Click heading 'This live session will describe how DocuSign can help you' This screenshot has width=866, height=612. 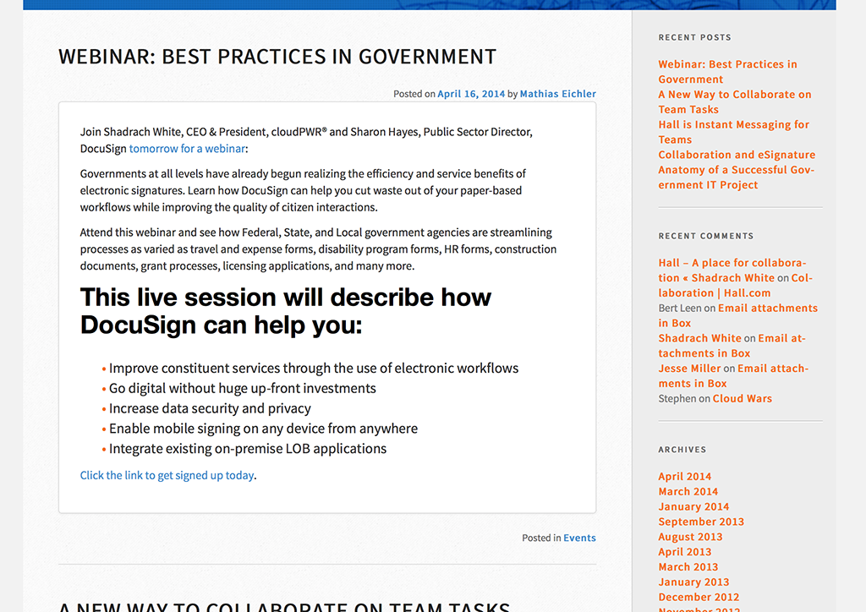tap(286, 311)
